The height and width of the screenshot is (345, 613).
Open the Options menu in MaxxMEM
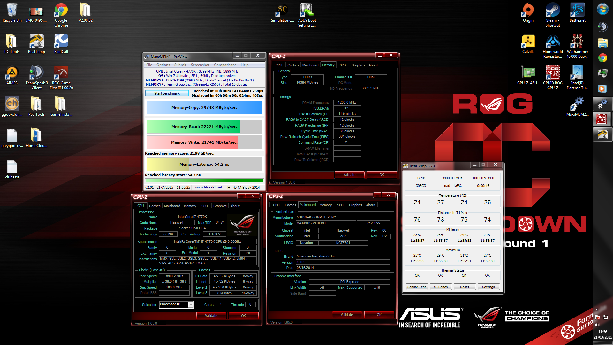click(163, 65)
